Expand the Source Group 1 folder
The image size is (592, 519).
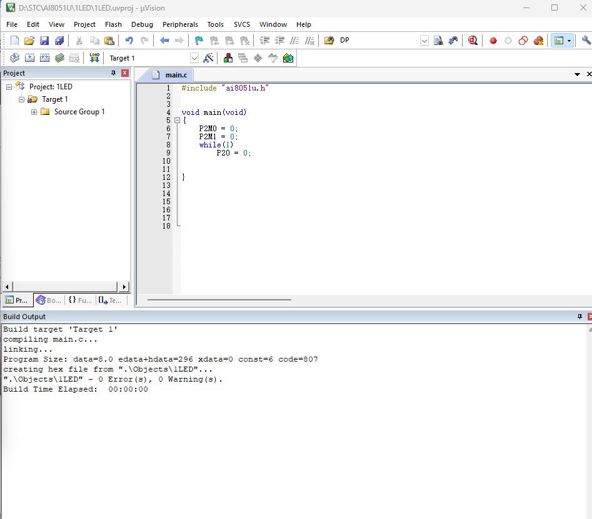tap(34, 112)
